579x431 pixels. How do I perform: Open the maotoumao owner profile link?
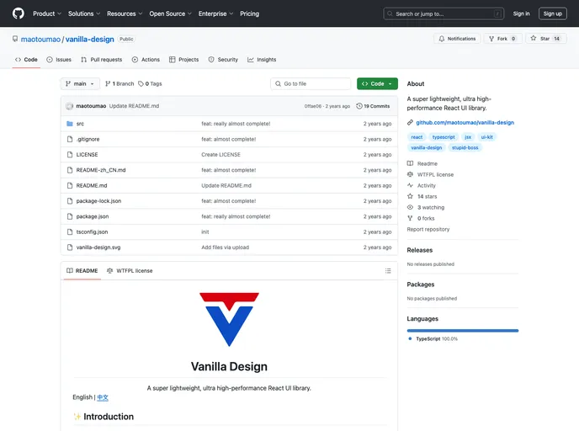(40, 40)
